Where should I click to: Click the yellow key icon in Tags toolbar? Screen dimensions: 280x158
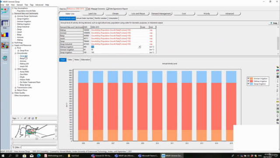[x=36, y=118]
